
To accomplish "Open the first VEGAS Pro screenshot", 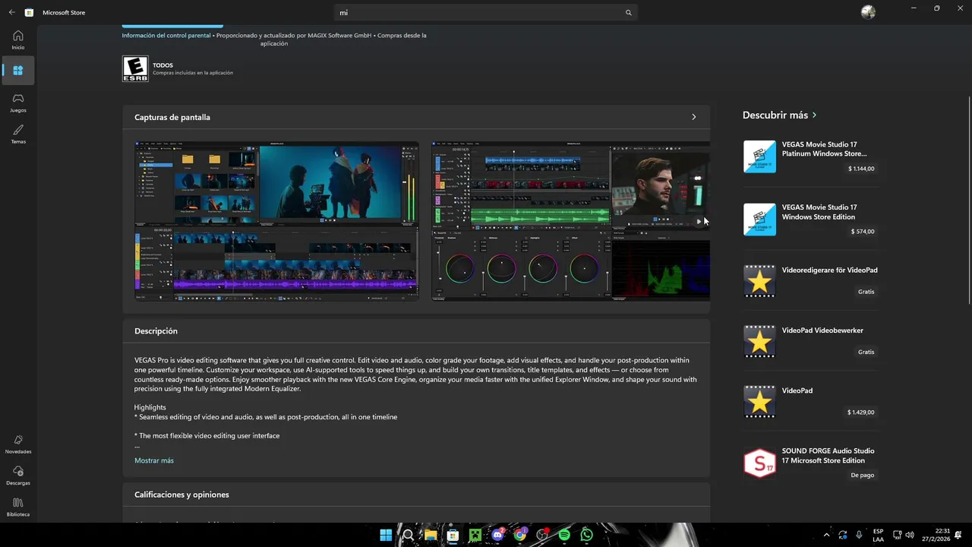I will click(x=276, y=221).
